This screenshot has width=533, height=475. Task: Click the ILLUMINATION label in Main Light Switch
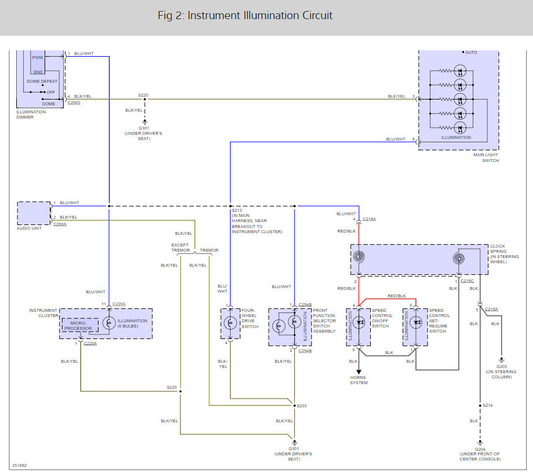point(456,137)
